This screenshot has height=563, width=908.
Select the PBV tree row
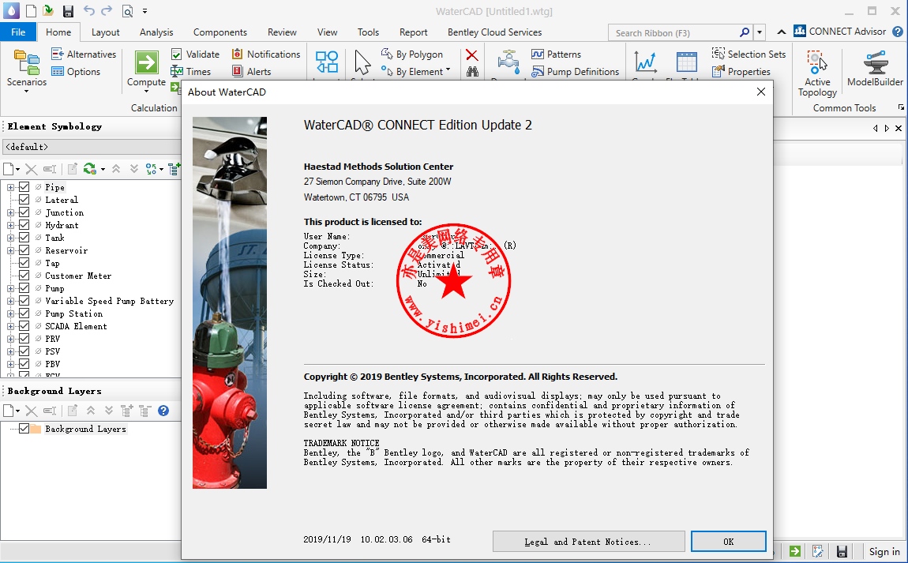point(53,364)
